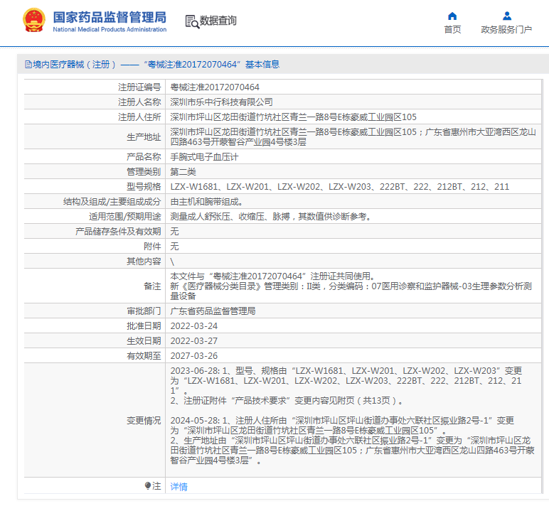Click the 2023-06-28 change record text
The width and height of the screenshot is (549, 506).
(x=346, y=386)
